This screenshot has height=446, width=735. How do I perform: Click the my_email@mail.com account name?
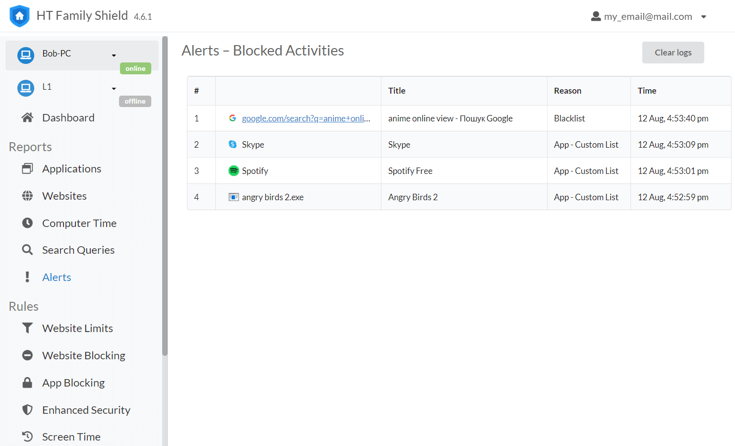(648, 16)
